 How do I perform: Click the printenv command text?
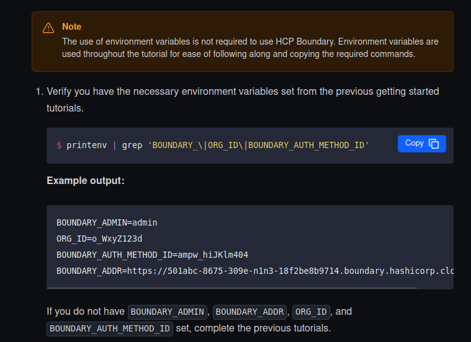coord(86,146)
